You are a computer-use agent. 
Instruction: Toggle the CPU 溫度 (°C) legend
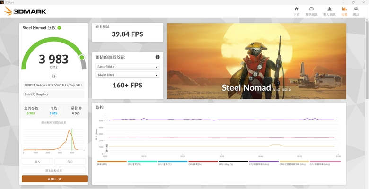coord(142,163)
